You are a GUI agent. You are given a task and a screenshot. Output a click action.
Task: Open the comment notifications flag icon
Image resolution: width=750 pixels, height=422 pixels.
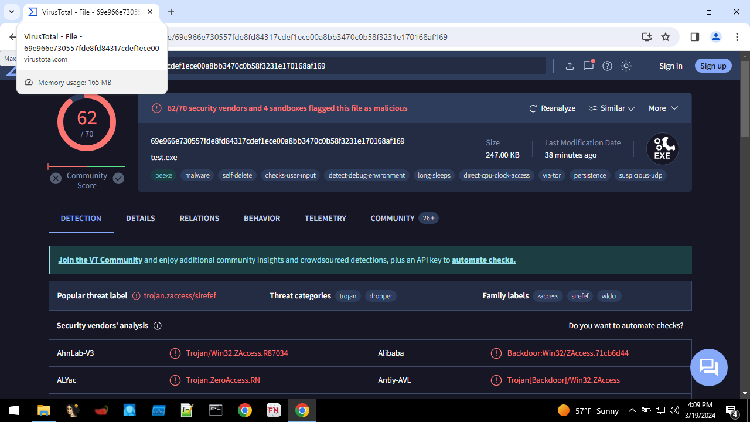click(588, 66)
